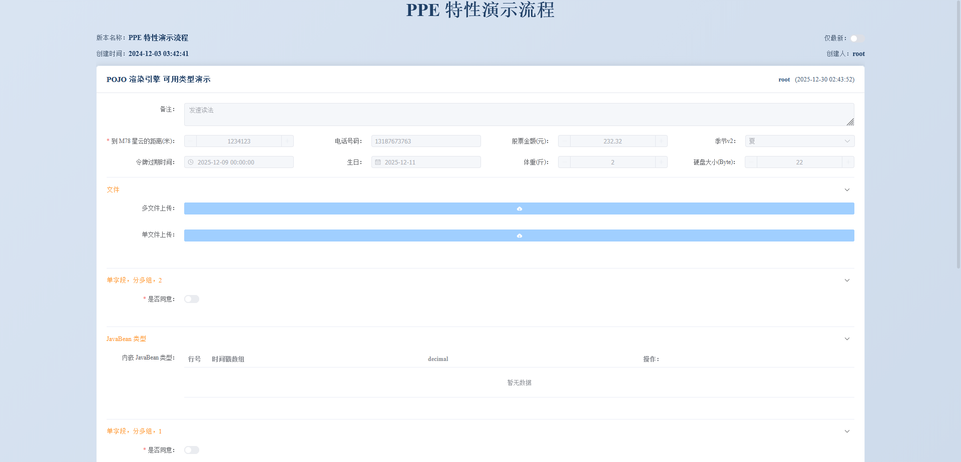The width and height of the screenshot is (961, 462).
Task: Click the 文件 section title
Action: tap(113, 190)
